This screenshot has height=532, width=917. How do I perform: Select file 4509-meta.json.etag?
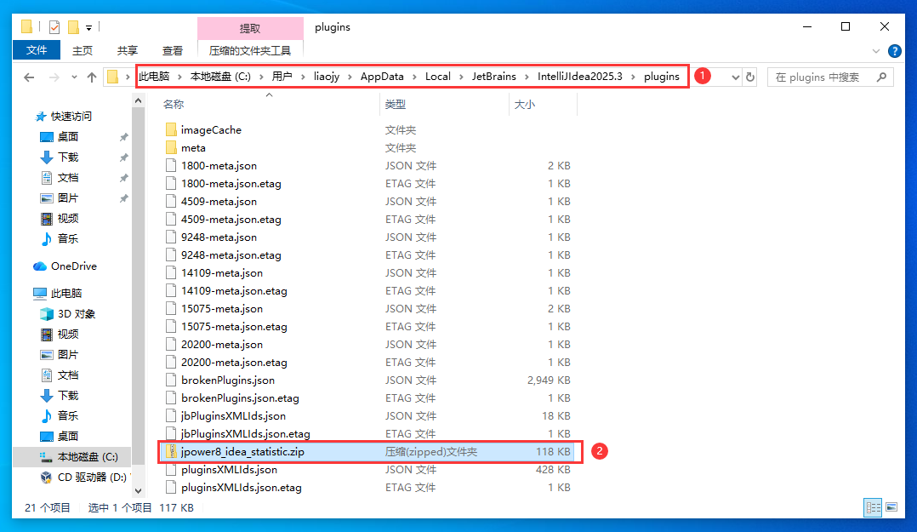click(x=231, y=220)
